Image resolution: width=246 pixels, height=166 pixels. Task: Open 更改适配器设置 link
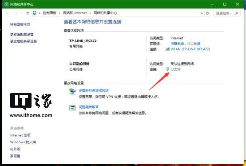(x=22, y=34)
